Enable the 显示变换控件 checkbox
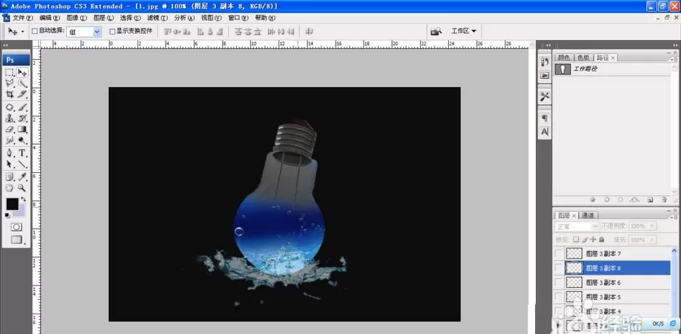 (x=112, y=31)
